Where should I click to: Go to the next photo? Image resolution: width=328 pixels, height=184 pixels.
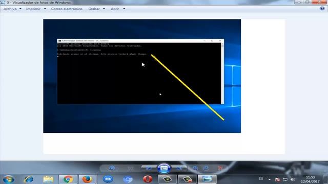(179, 168)
